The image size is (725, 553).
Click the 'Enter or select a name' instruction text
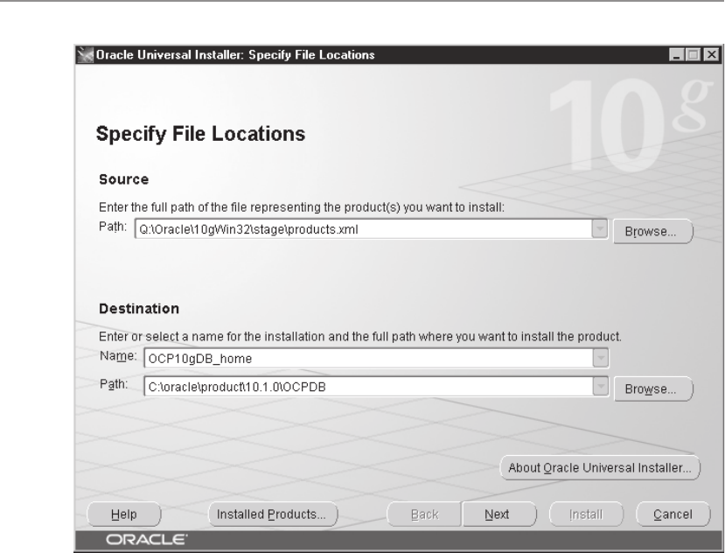click(360, 336)
